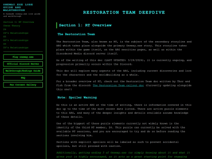This screenshot has width=212, height=159.
Task: Click the paragraph starting 'As this is an active ARG'
Action: click(x=124, y=111)
